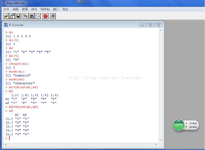The height and width of the screenshot is (150, 205).
Task: Click the green 63% memory floating widget
Action: 179,125
